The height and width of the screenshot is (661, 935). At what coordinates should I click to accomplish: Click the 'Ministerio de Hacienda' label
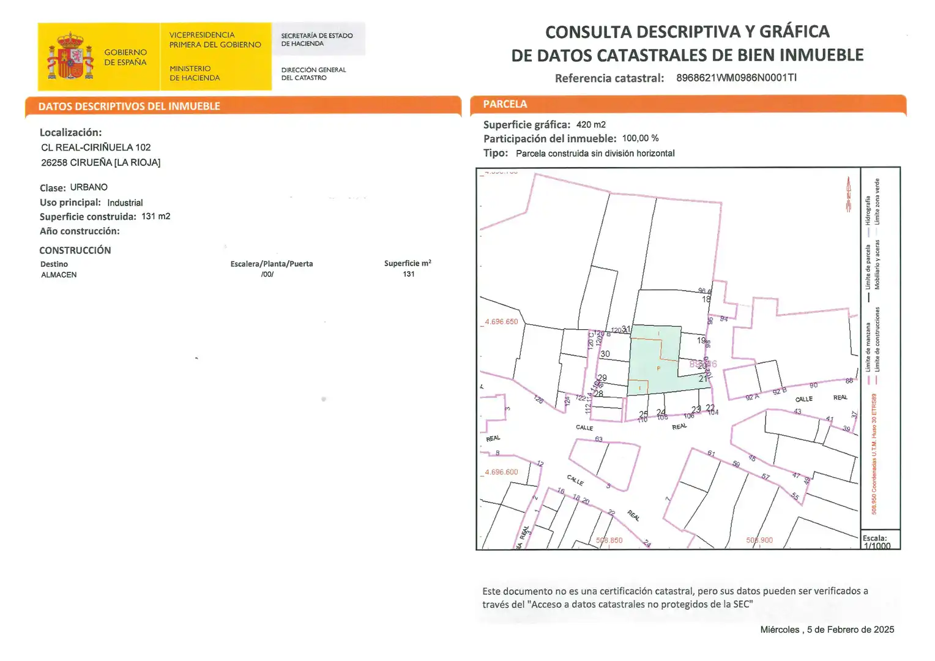(x=195, y=73)
